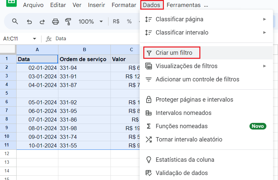278x180 pixels.
Task: Open the 100% zoom dropdown
Action: pyautogui.click(x=91, y=22)
